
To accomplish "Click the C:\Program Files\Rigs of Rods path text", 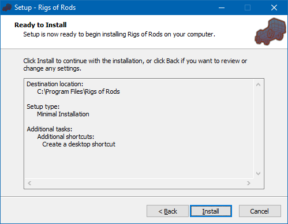I will pos(78,91).
